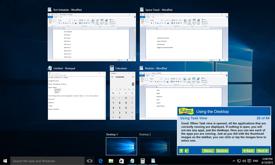Toggle Underline in the Rockets ribbon
The width and height of the screenshot is (275, 165).
click(x=155, y=81)
